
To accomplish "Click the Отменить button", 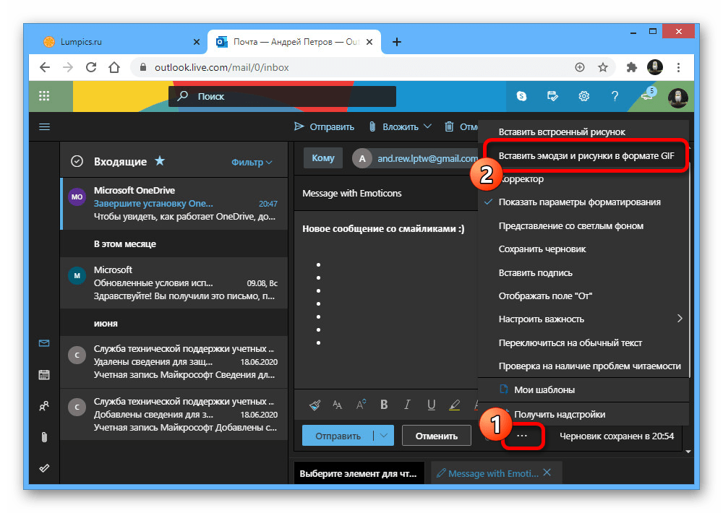I will point(436,436).
